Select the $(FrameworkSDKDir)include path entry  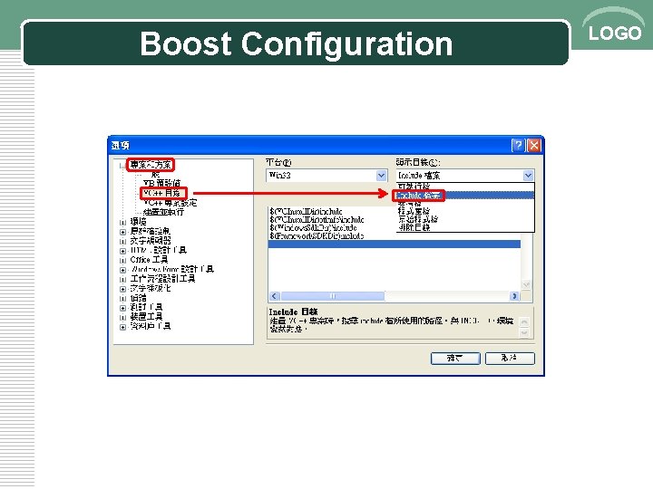click(317, 235)
